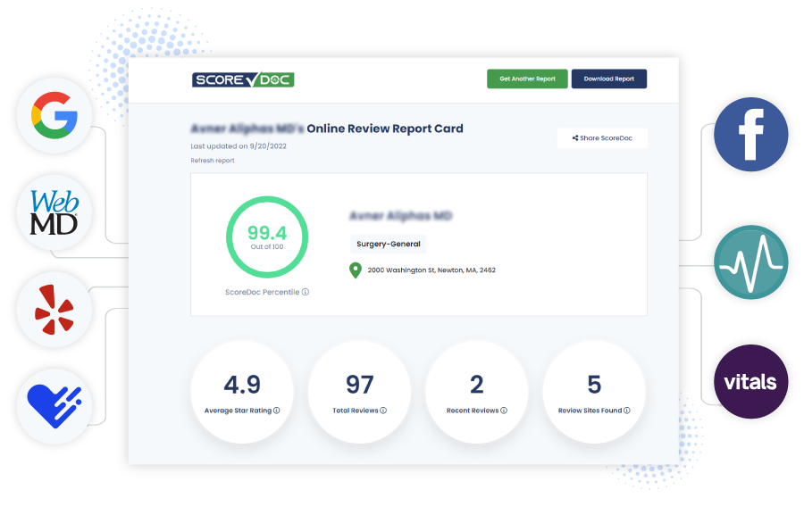Click the Download Report button
Viewport: 804px width, 523px height.
click(x=608, y=79)
